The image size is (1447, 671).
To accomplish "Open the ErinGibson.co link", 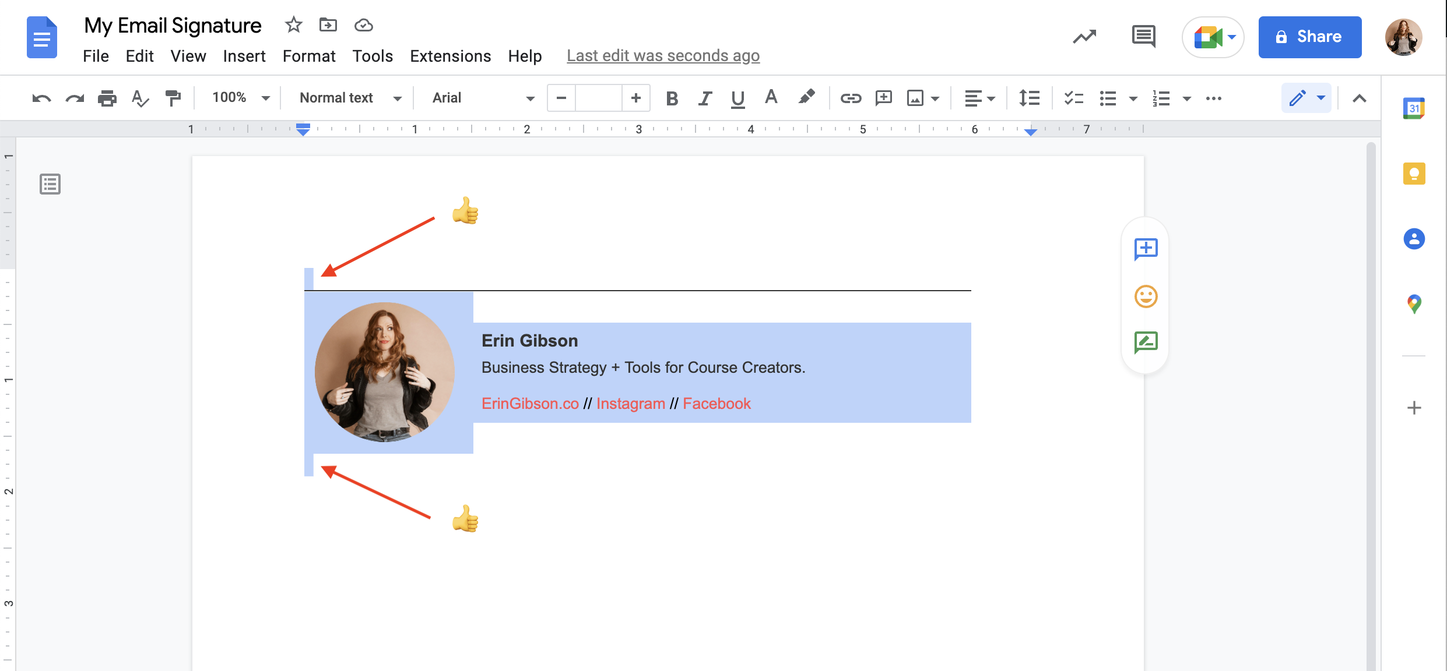I will click(530, 404).
